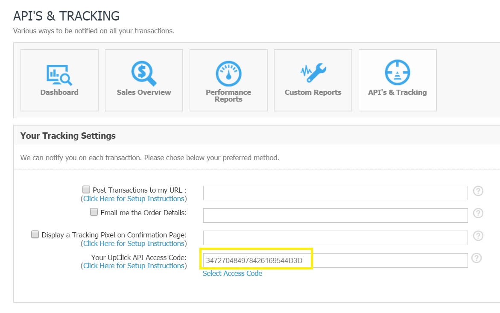This screenshot has width=500, height=313.
Task: Focus the Post Transactions URL text field
Action: 335,193
